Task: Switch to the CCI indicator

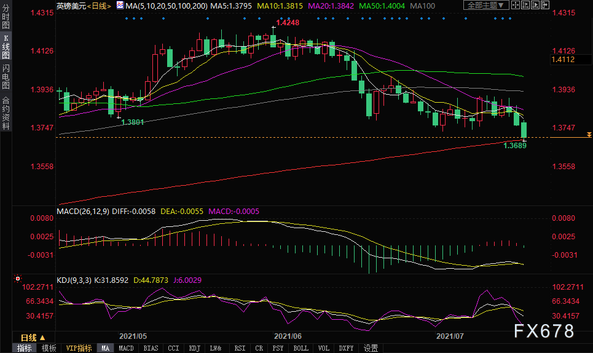Action: click(x=173, y=348)
